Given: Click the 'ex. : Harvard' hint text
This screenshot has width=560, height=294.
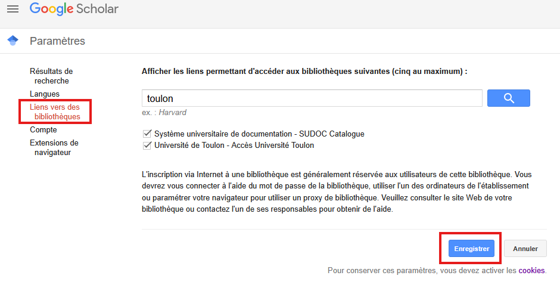Looking at the screenshot, I should (x=164, y=113).
